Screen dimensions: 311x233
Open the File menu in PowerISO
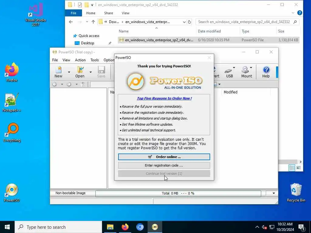coord(55,60)
